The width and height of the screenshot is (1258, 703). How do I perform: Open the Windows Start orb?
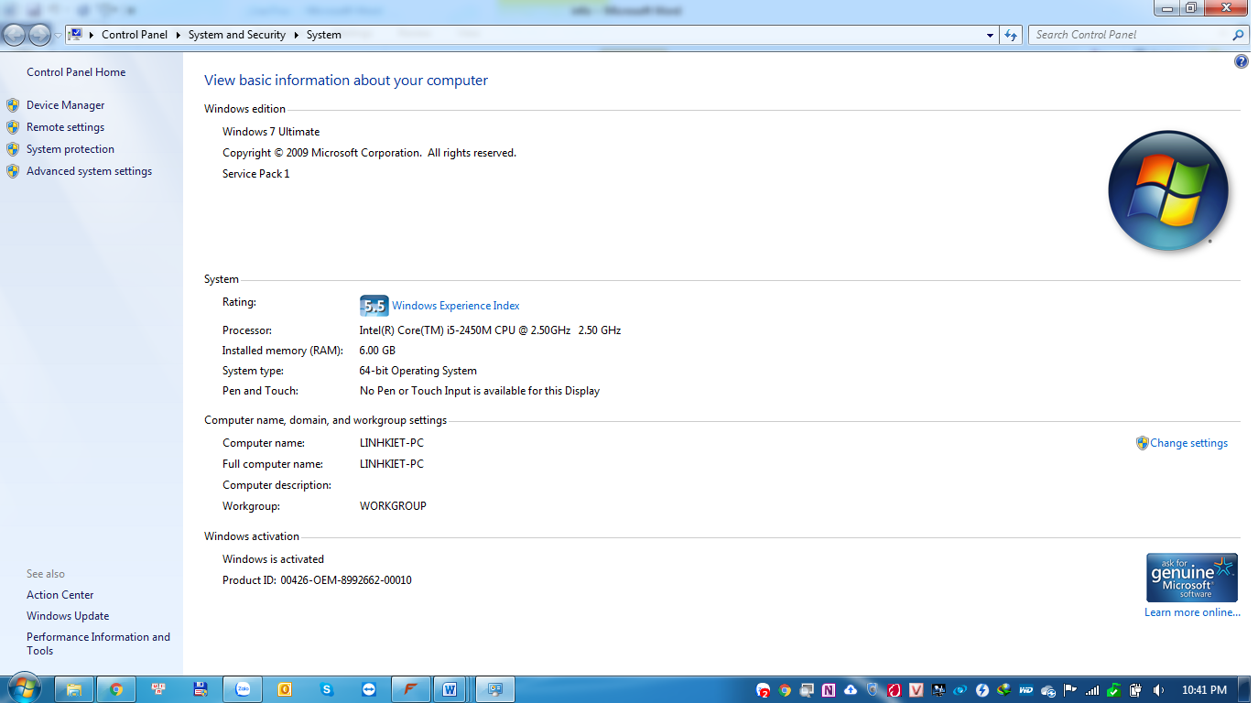[23, 688]
